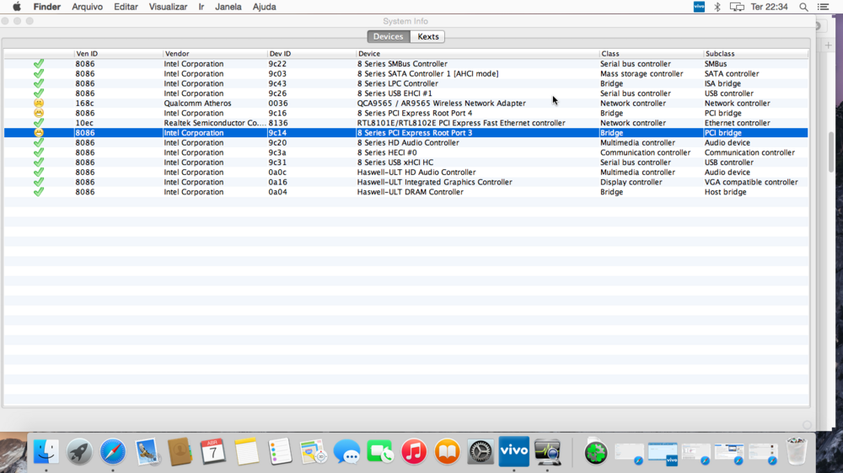Click the Bluetooth icon in the menu bar
Image resolution: width=843 pixels, height=473 pixels.
pos(717,7)
